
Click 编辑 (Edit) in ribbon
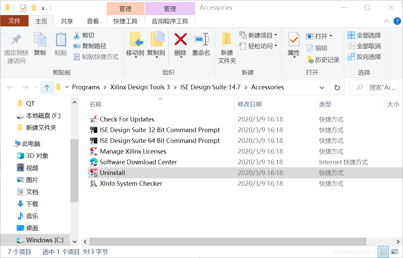pyautogui.click(x=317, y=48)
